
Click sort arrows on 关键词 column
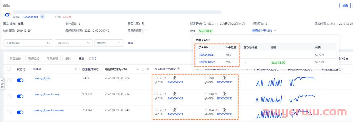click(76, 69)
